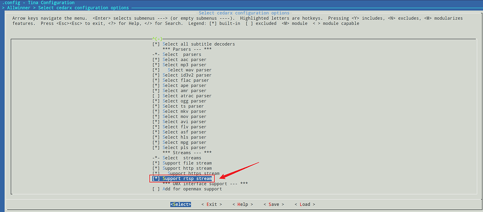Open the < Help > button
This screenshot has width=483, height=212.
(x=243, y=204)
